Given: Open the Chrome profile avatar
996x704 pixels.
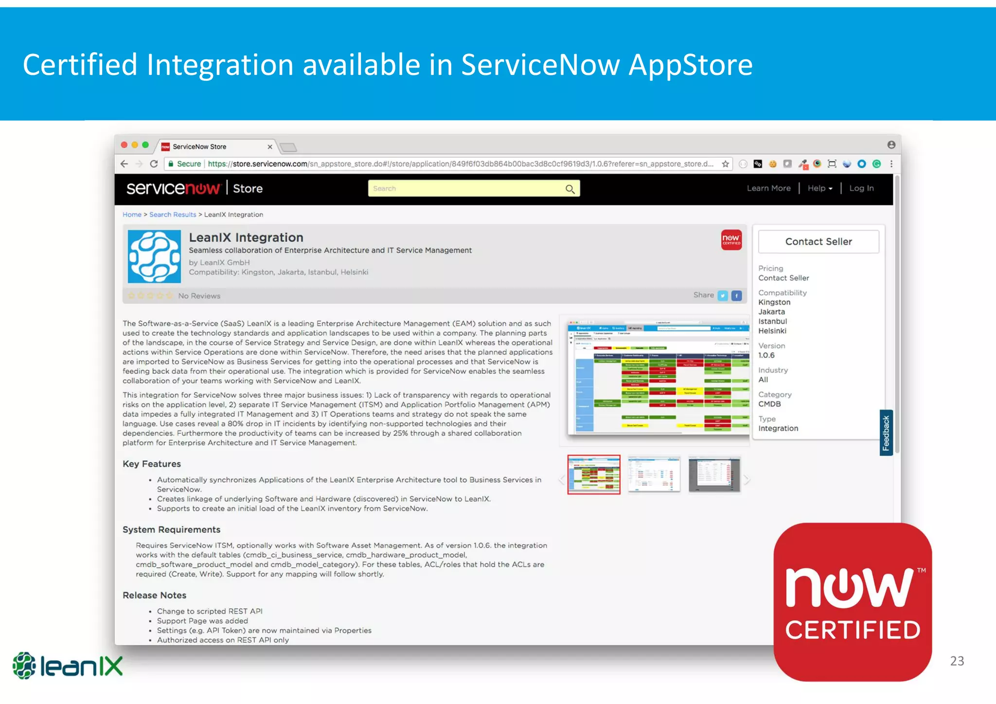Looking at the screenshot, I should click(891, 145).
